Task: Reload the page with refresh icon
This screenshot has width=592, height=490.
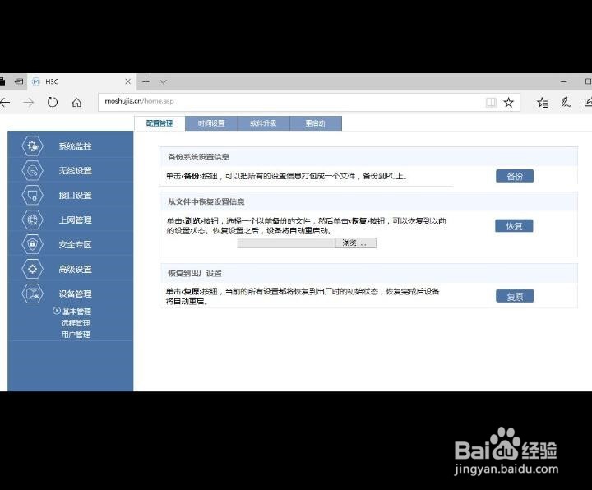Action: 53,102
